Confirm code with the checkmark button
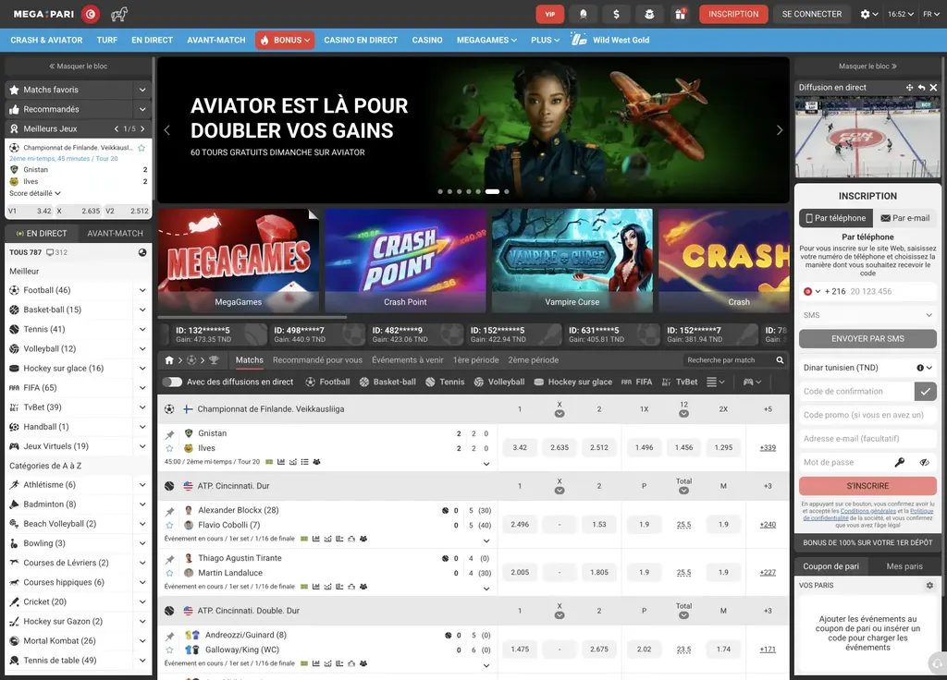The height and width of the screenshot is (680, 947). pos(925,391)
